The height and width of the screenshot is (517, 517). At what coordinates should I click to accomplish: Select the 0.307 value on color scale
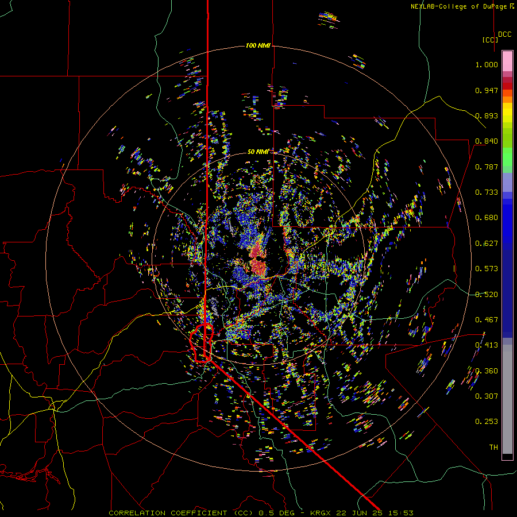pos(487,396)
